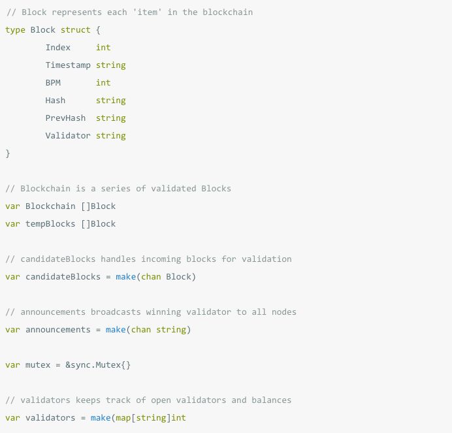Click the announcements variable name

click(58, 330)
